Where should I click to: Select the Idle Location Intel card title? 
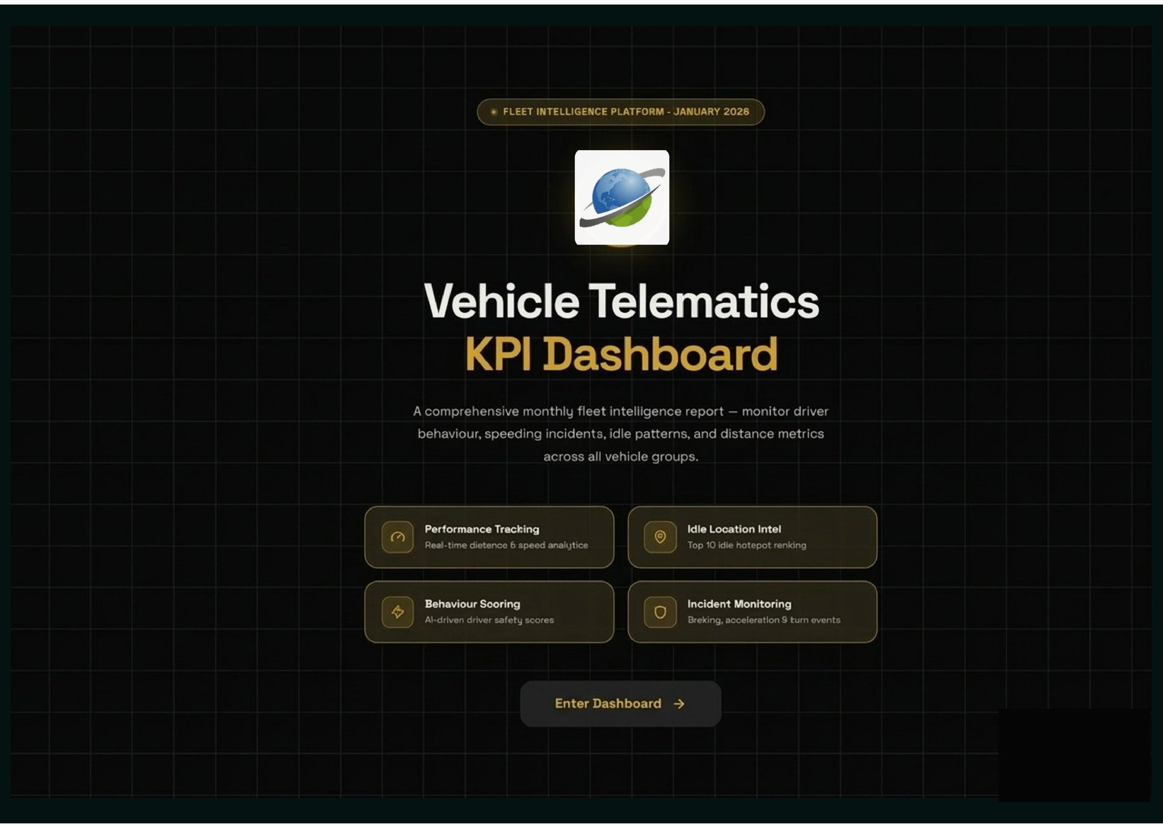[734, 529]
